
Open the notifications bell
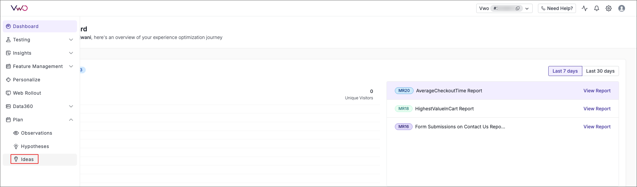[x=597, y=8]
